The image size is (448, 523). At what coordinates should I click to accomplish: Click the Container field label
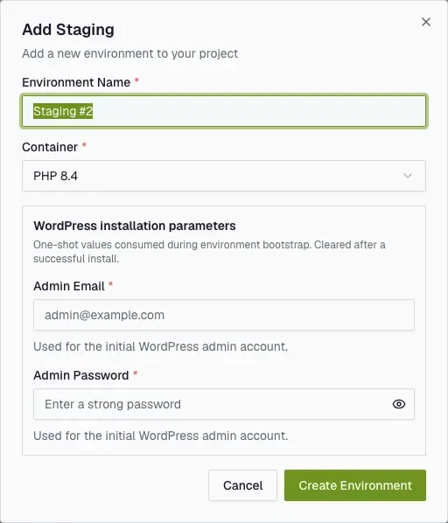point(50,147)
